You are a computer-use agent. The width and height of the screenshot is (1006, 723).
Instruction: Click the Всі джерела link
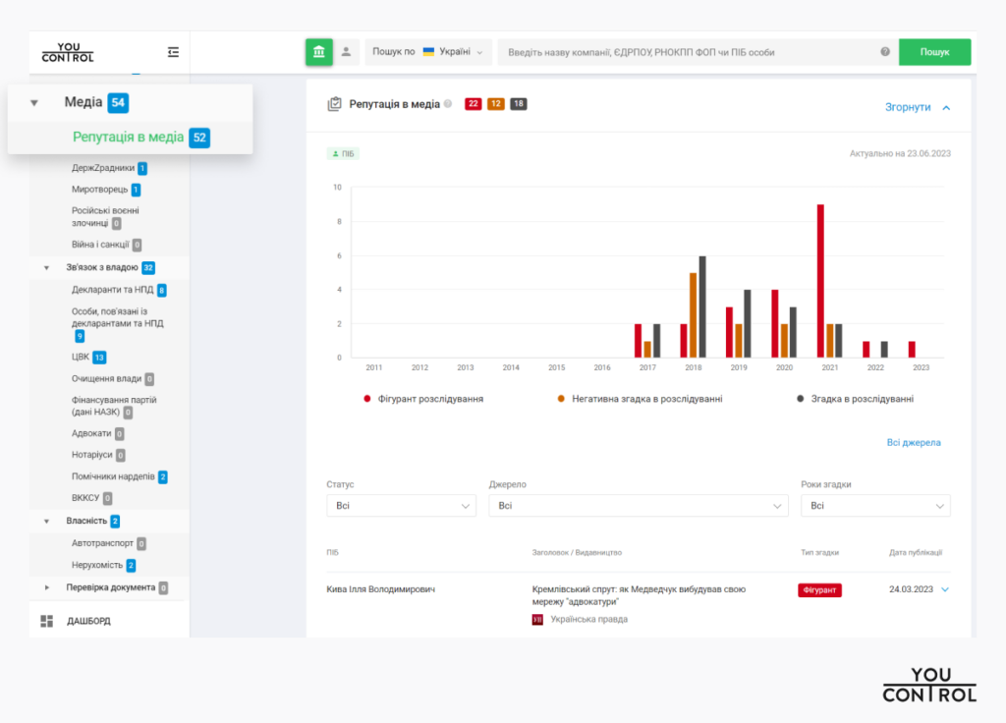pyautogui.click(x=913, y=443)
